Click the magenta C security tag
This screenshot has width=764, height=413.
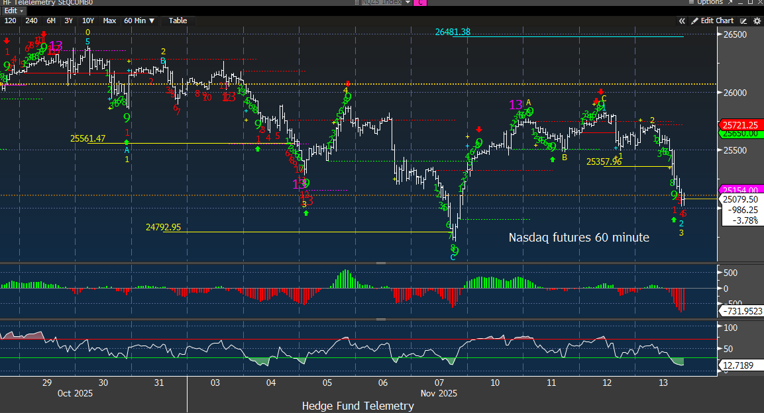[419, 3]
